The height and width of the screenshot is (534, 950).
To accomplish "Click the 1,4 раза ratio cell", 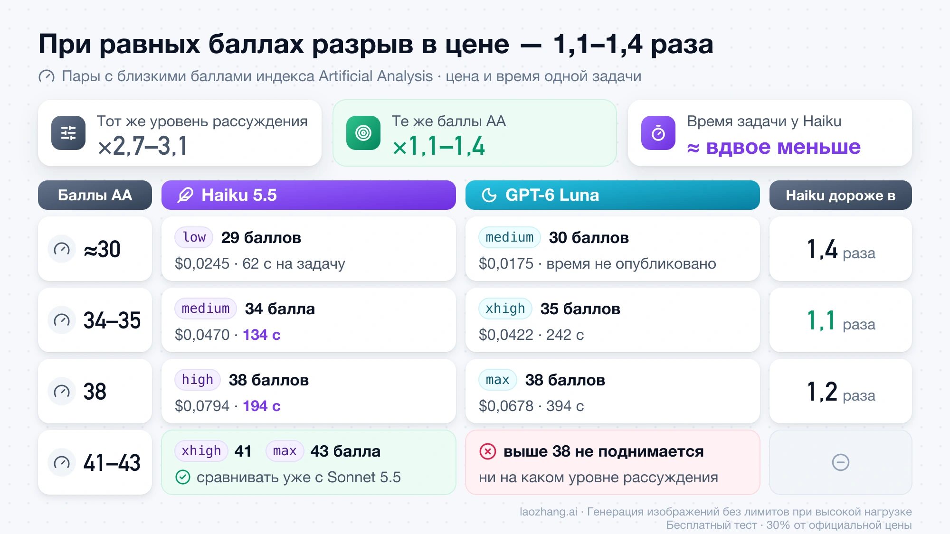I will [841, 249].
